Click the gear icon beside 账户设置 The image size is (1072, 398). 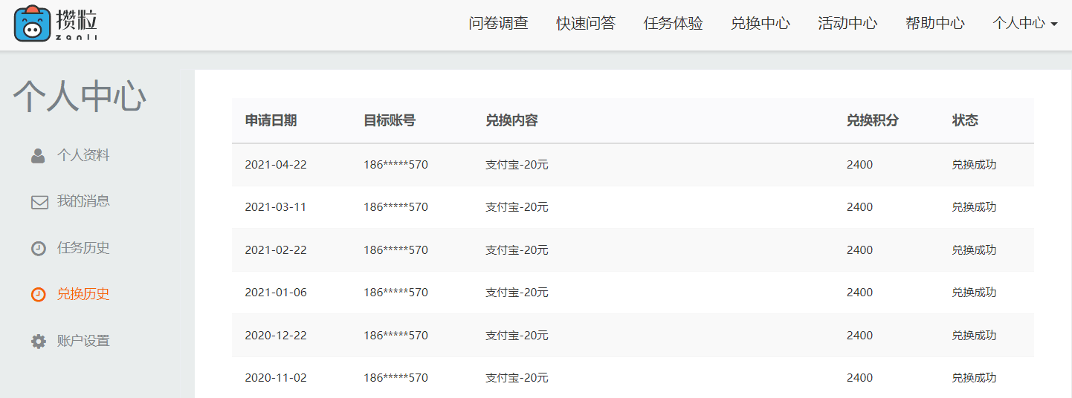coord(39,342)
